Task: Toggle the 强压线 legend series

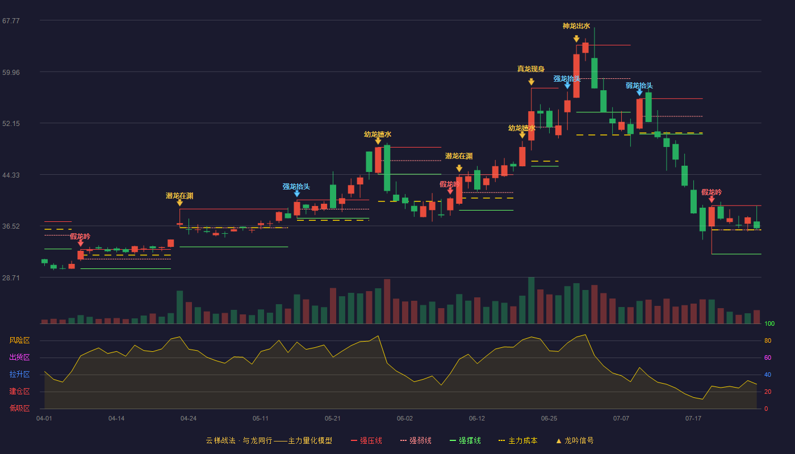Action: 366,440
